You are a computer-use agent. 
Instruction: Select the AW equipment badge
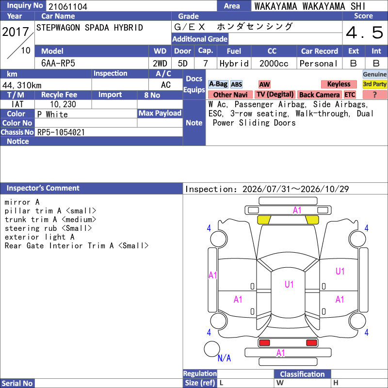pyautogui.click(x=264, y=84)
